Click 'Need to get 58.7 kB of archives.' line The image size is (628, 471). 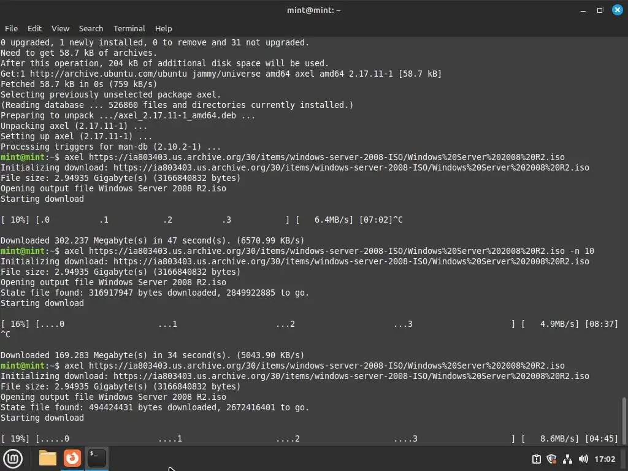pyautogui.click(x=78, y=53)
